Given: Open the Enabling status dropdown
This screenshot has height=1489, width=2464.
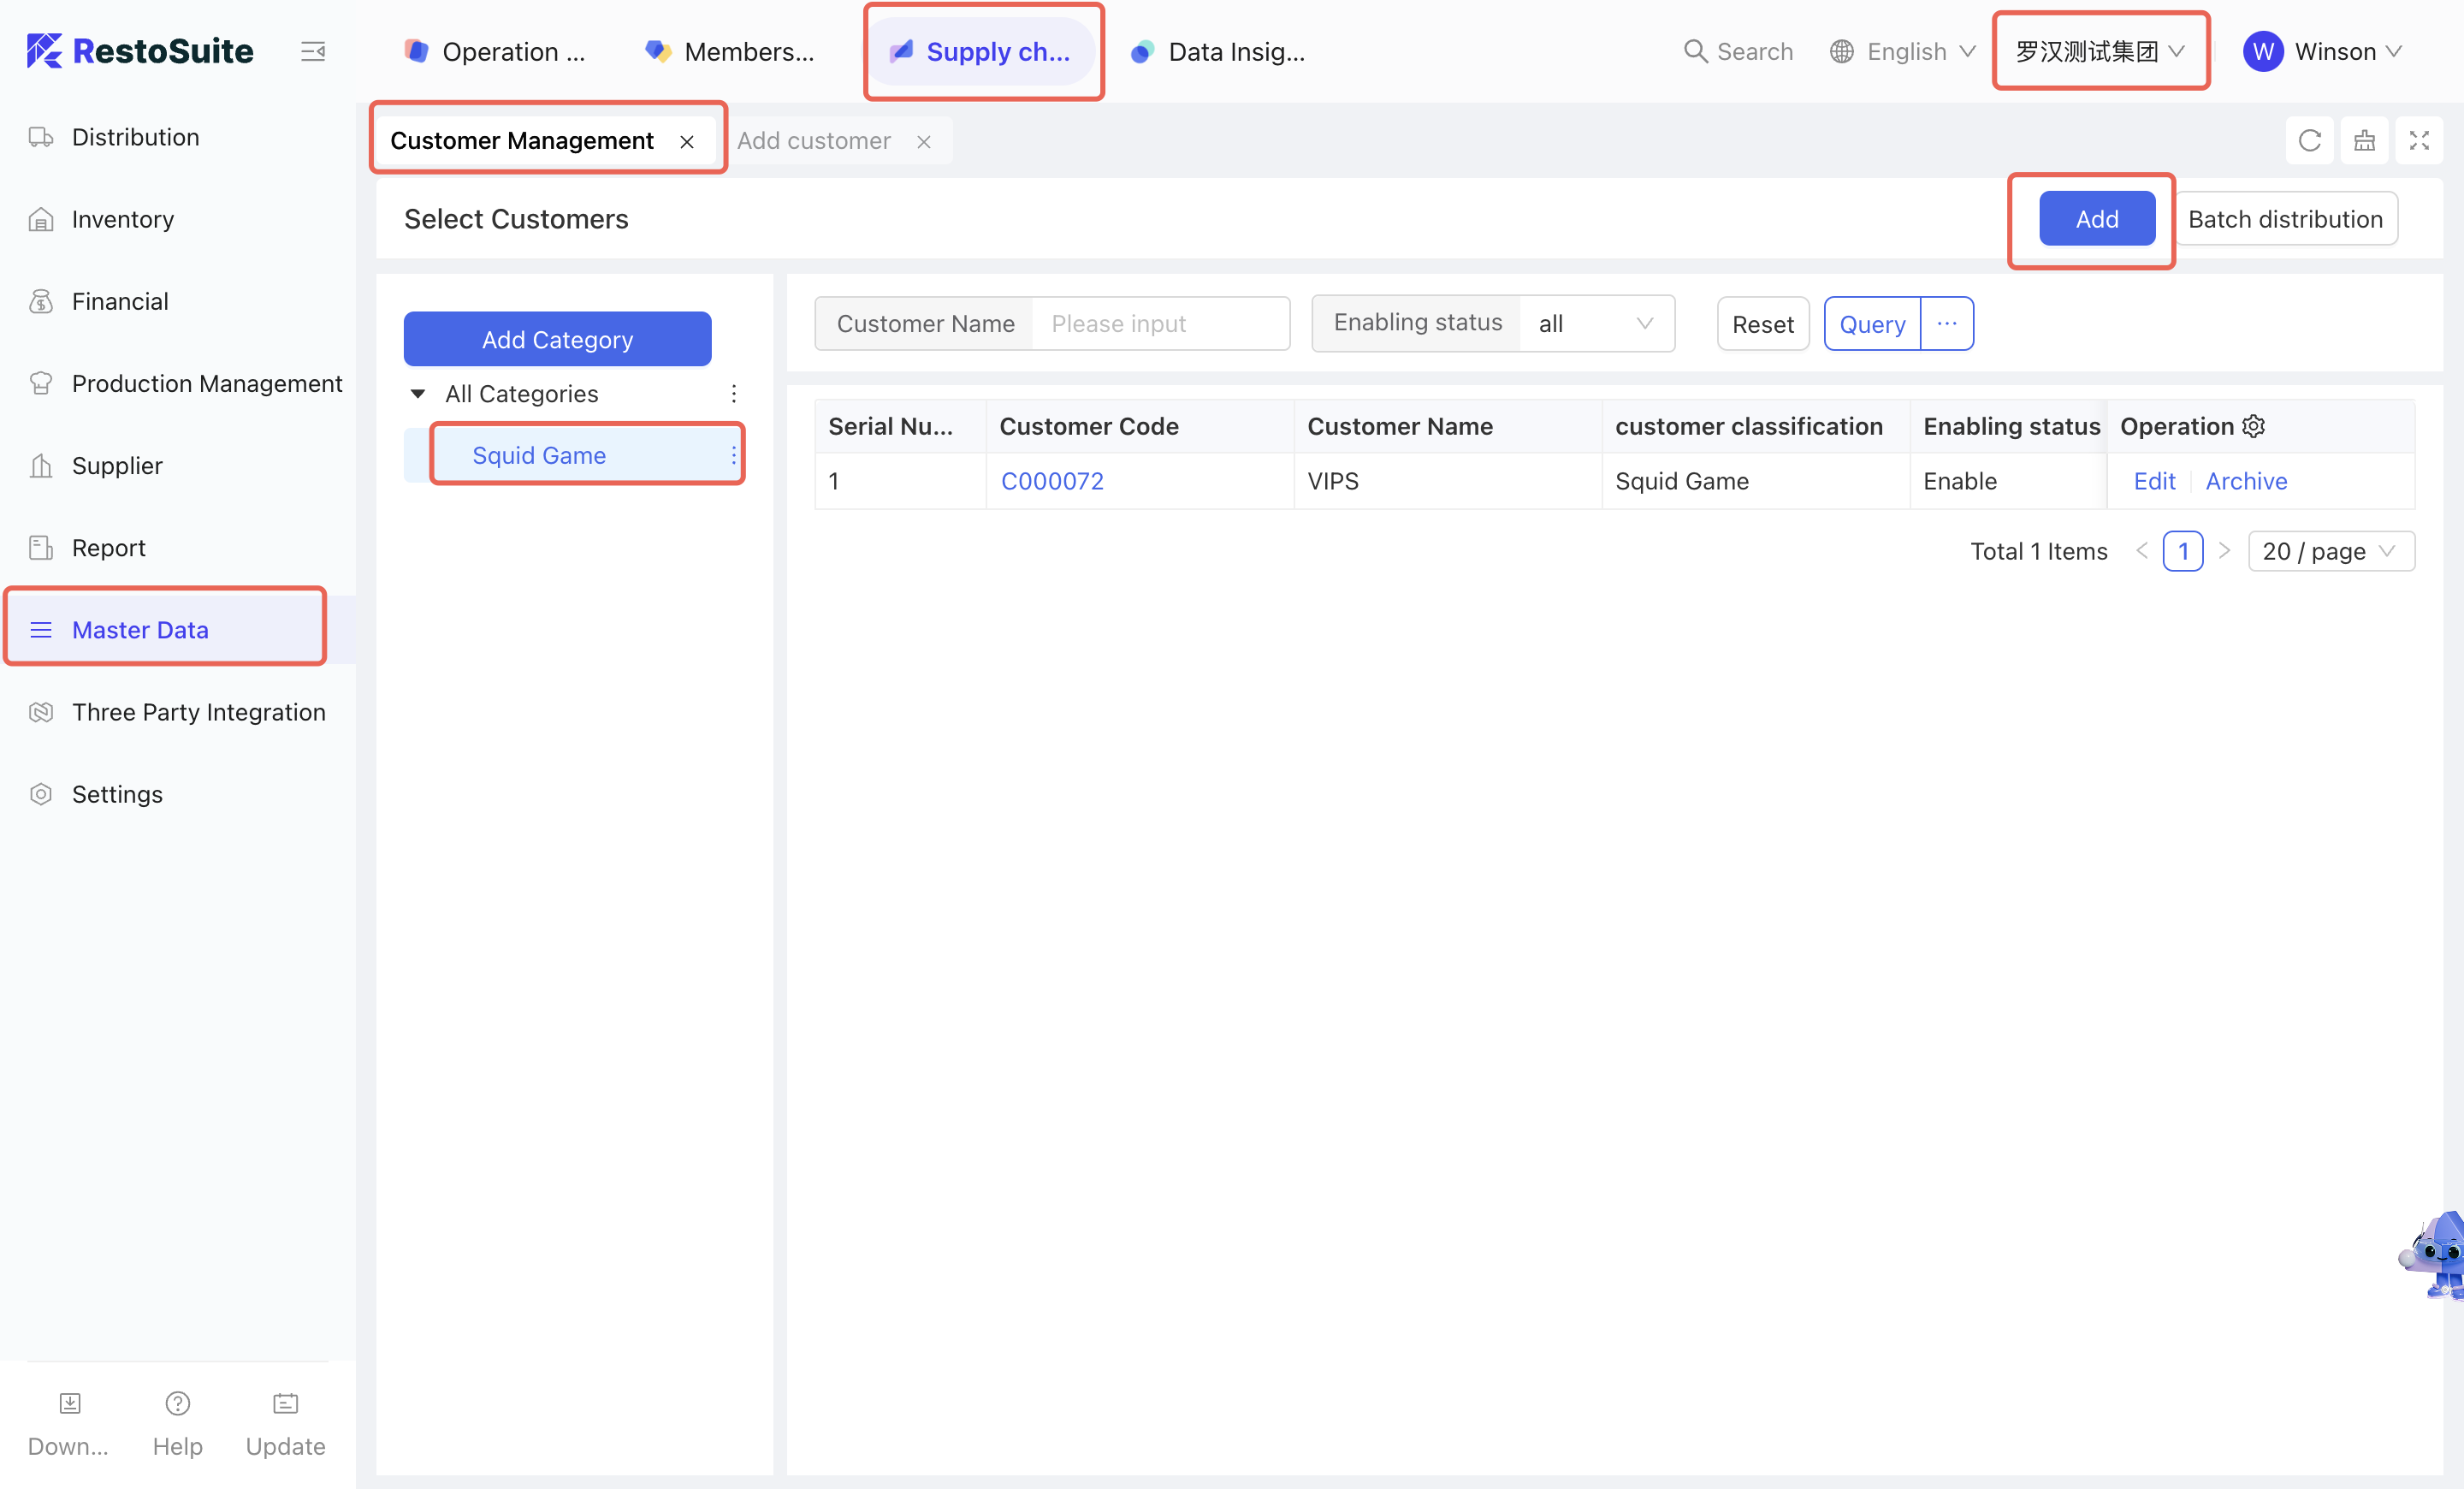Looking at the screenshot, I should (x=1595, y=324).
